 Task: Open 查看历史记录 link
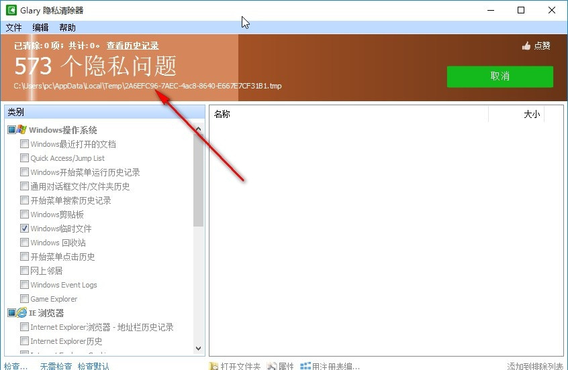click(132, 46)
